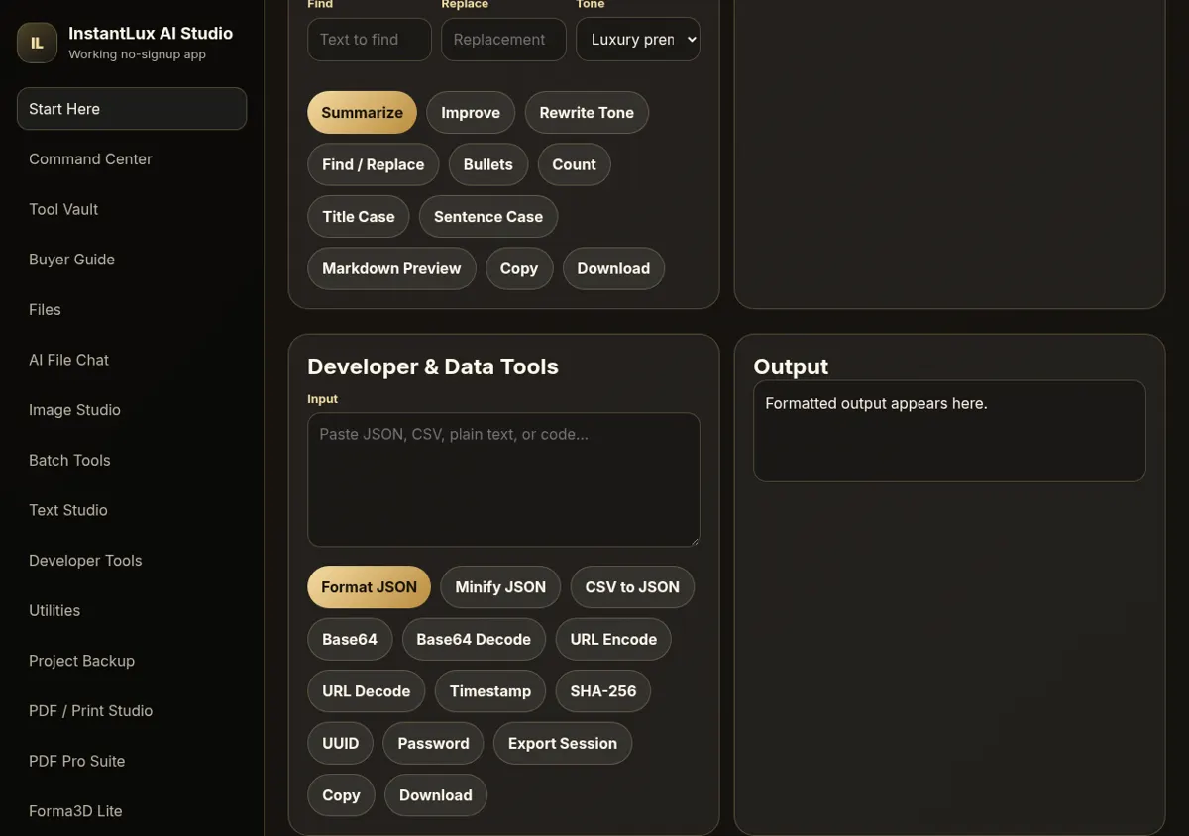Viewport: 1189px width, 836px height.
Task: Go to Forma3D Lite
Action: (132, 811)
